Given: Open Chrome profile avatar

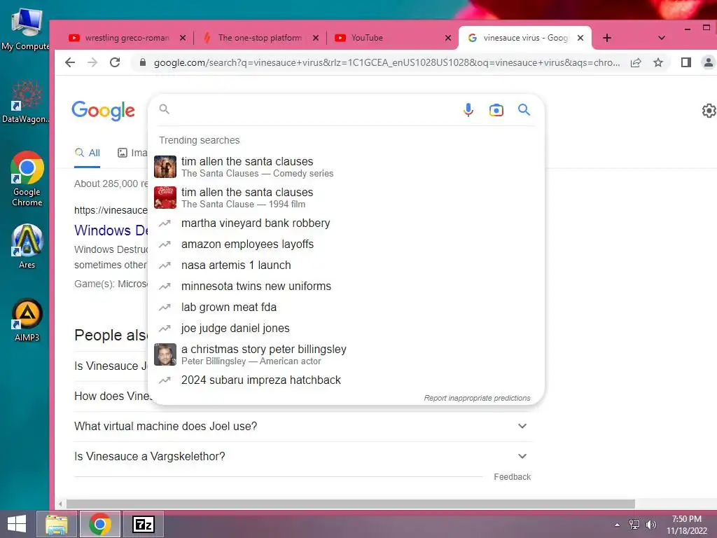Looking at the screenshot, I should coord(709,62).
